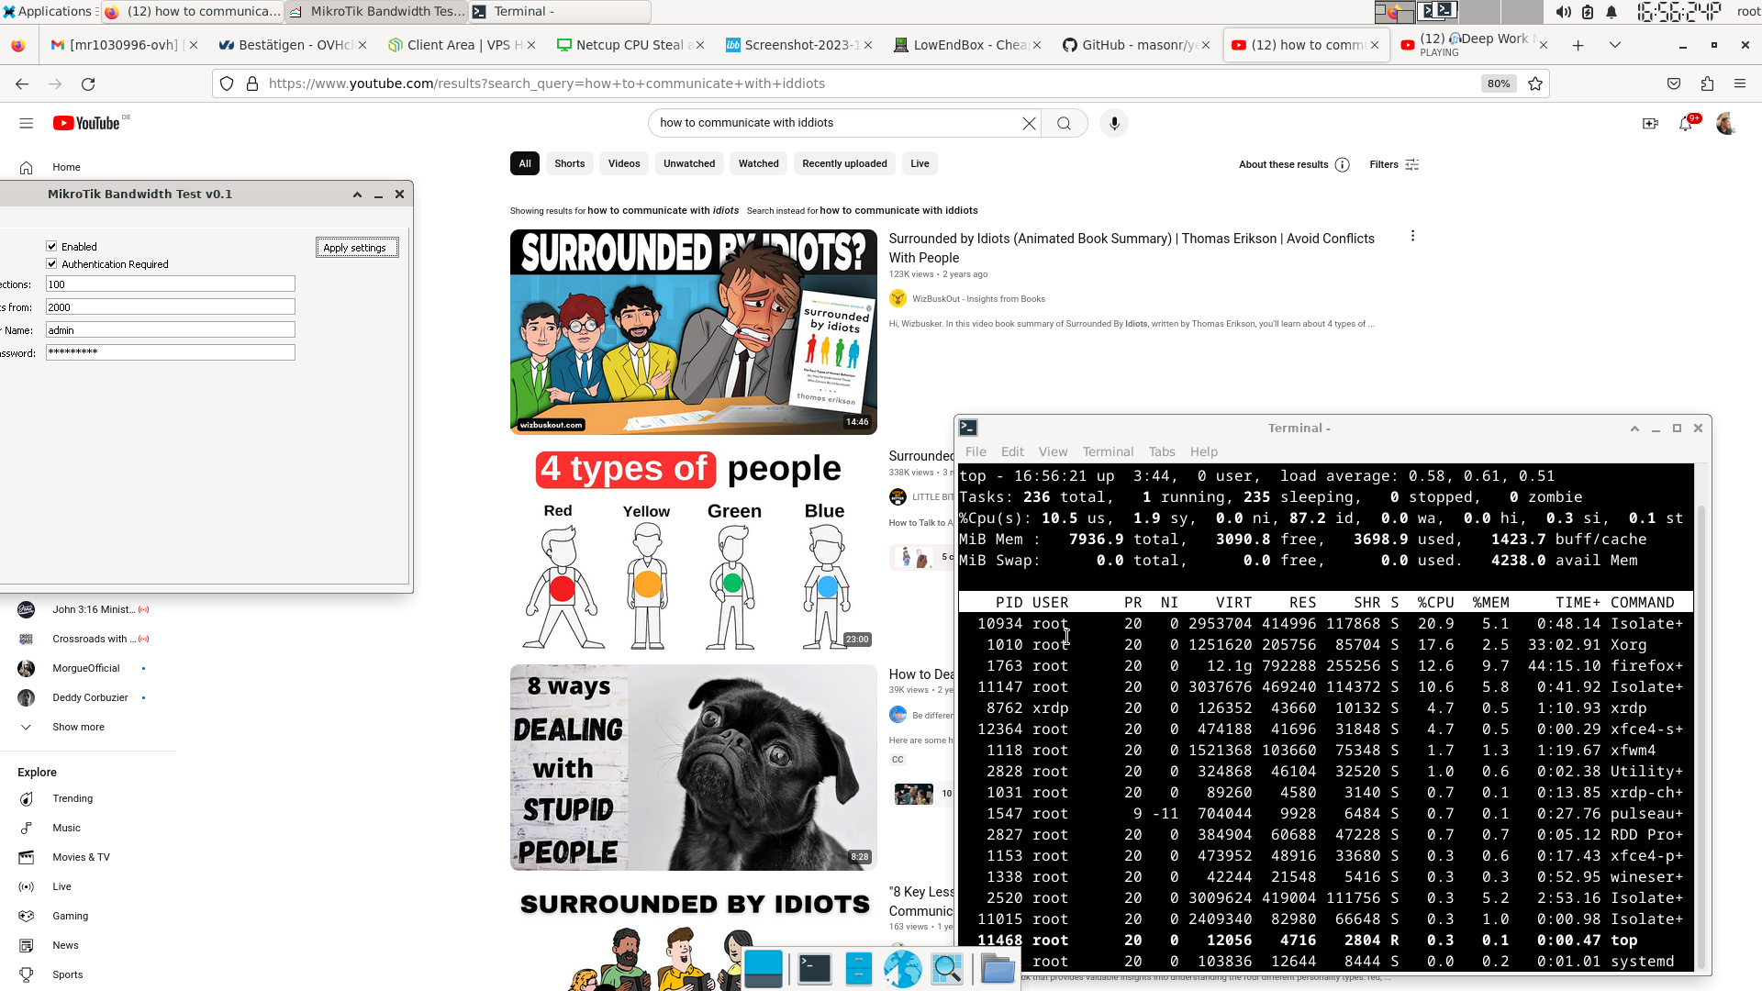This screenshot has height=991, width=1762.
Task: Bookmark this page with the star
Action: pyautogui.click(x=1535, y=84)
